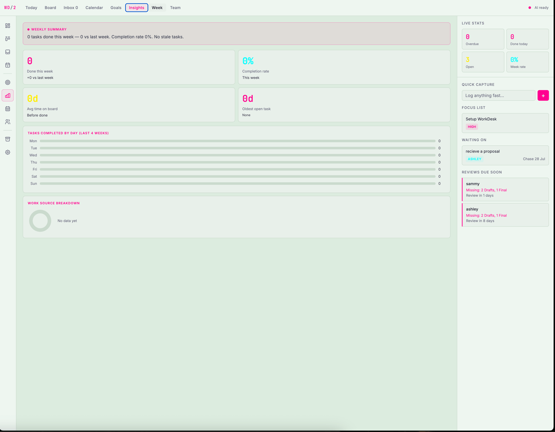Click Review in 1 days text
The width and height of the screenshot is (555, 432).
point(480,196)
